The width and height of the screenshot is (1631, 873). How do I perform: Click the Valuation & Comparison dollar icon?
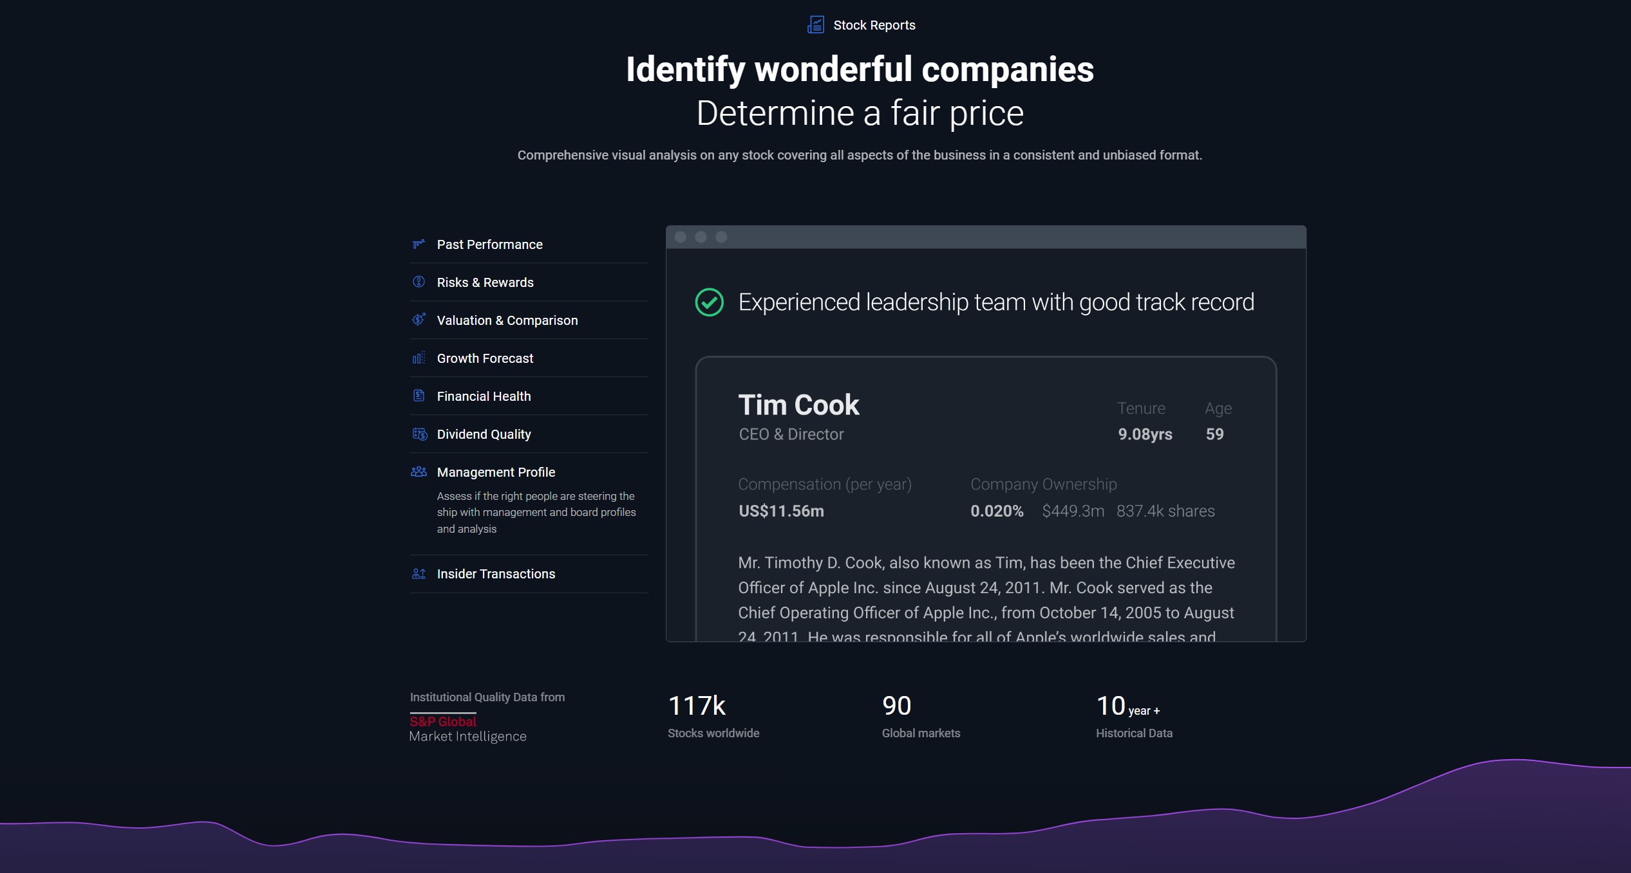(x=419, y=320)
